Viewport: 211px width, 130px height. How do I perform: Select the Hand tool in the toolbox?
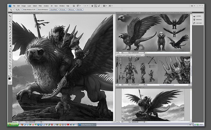point(10,71)
